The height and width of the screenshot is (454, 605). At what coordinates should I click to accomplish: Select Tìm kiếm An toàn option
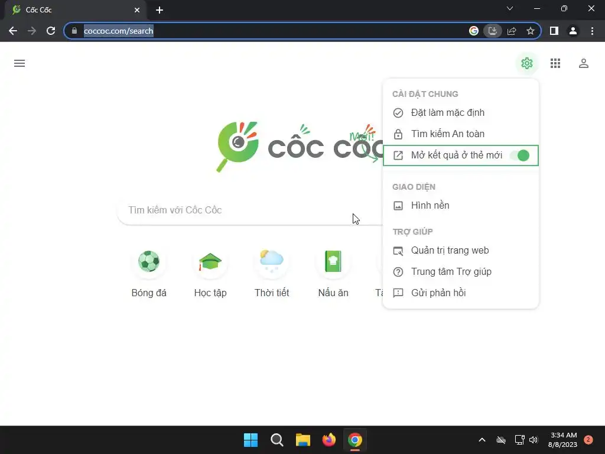[461, 134]
